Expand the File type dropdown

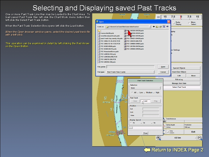[x=153, y=72]
